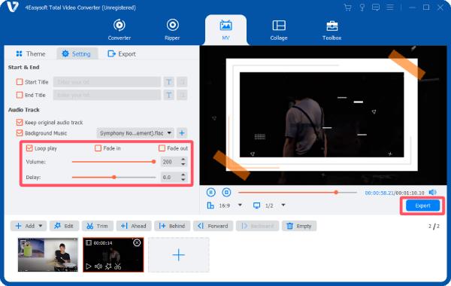Click the Volume slider handle

coord(154,162)
